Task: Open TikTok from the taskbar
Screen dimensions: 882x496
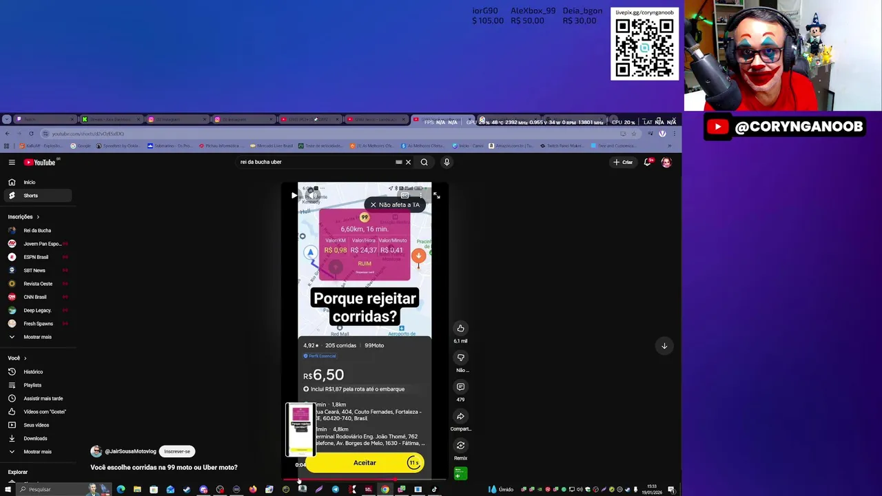Action: pyautogui.click(x=434, y=490)
